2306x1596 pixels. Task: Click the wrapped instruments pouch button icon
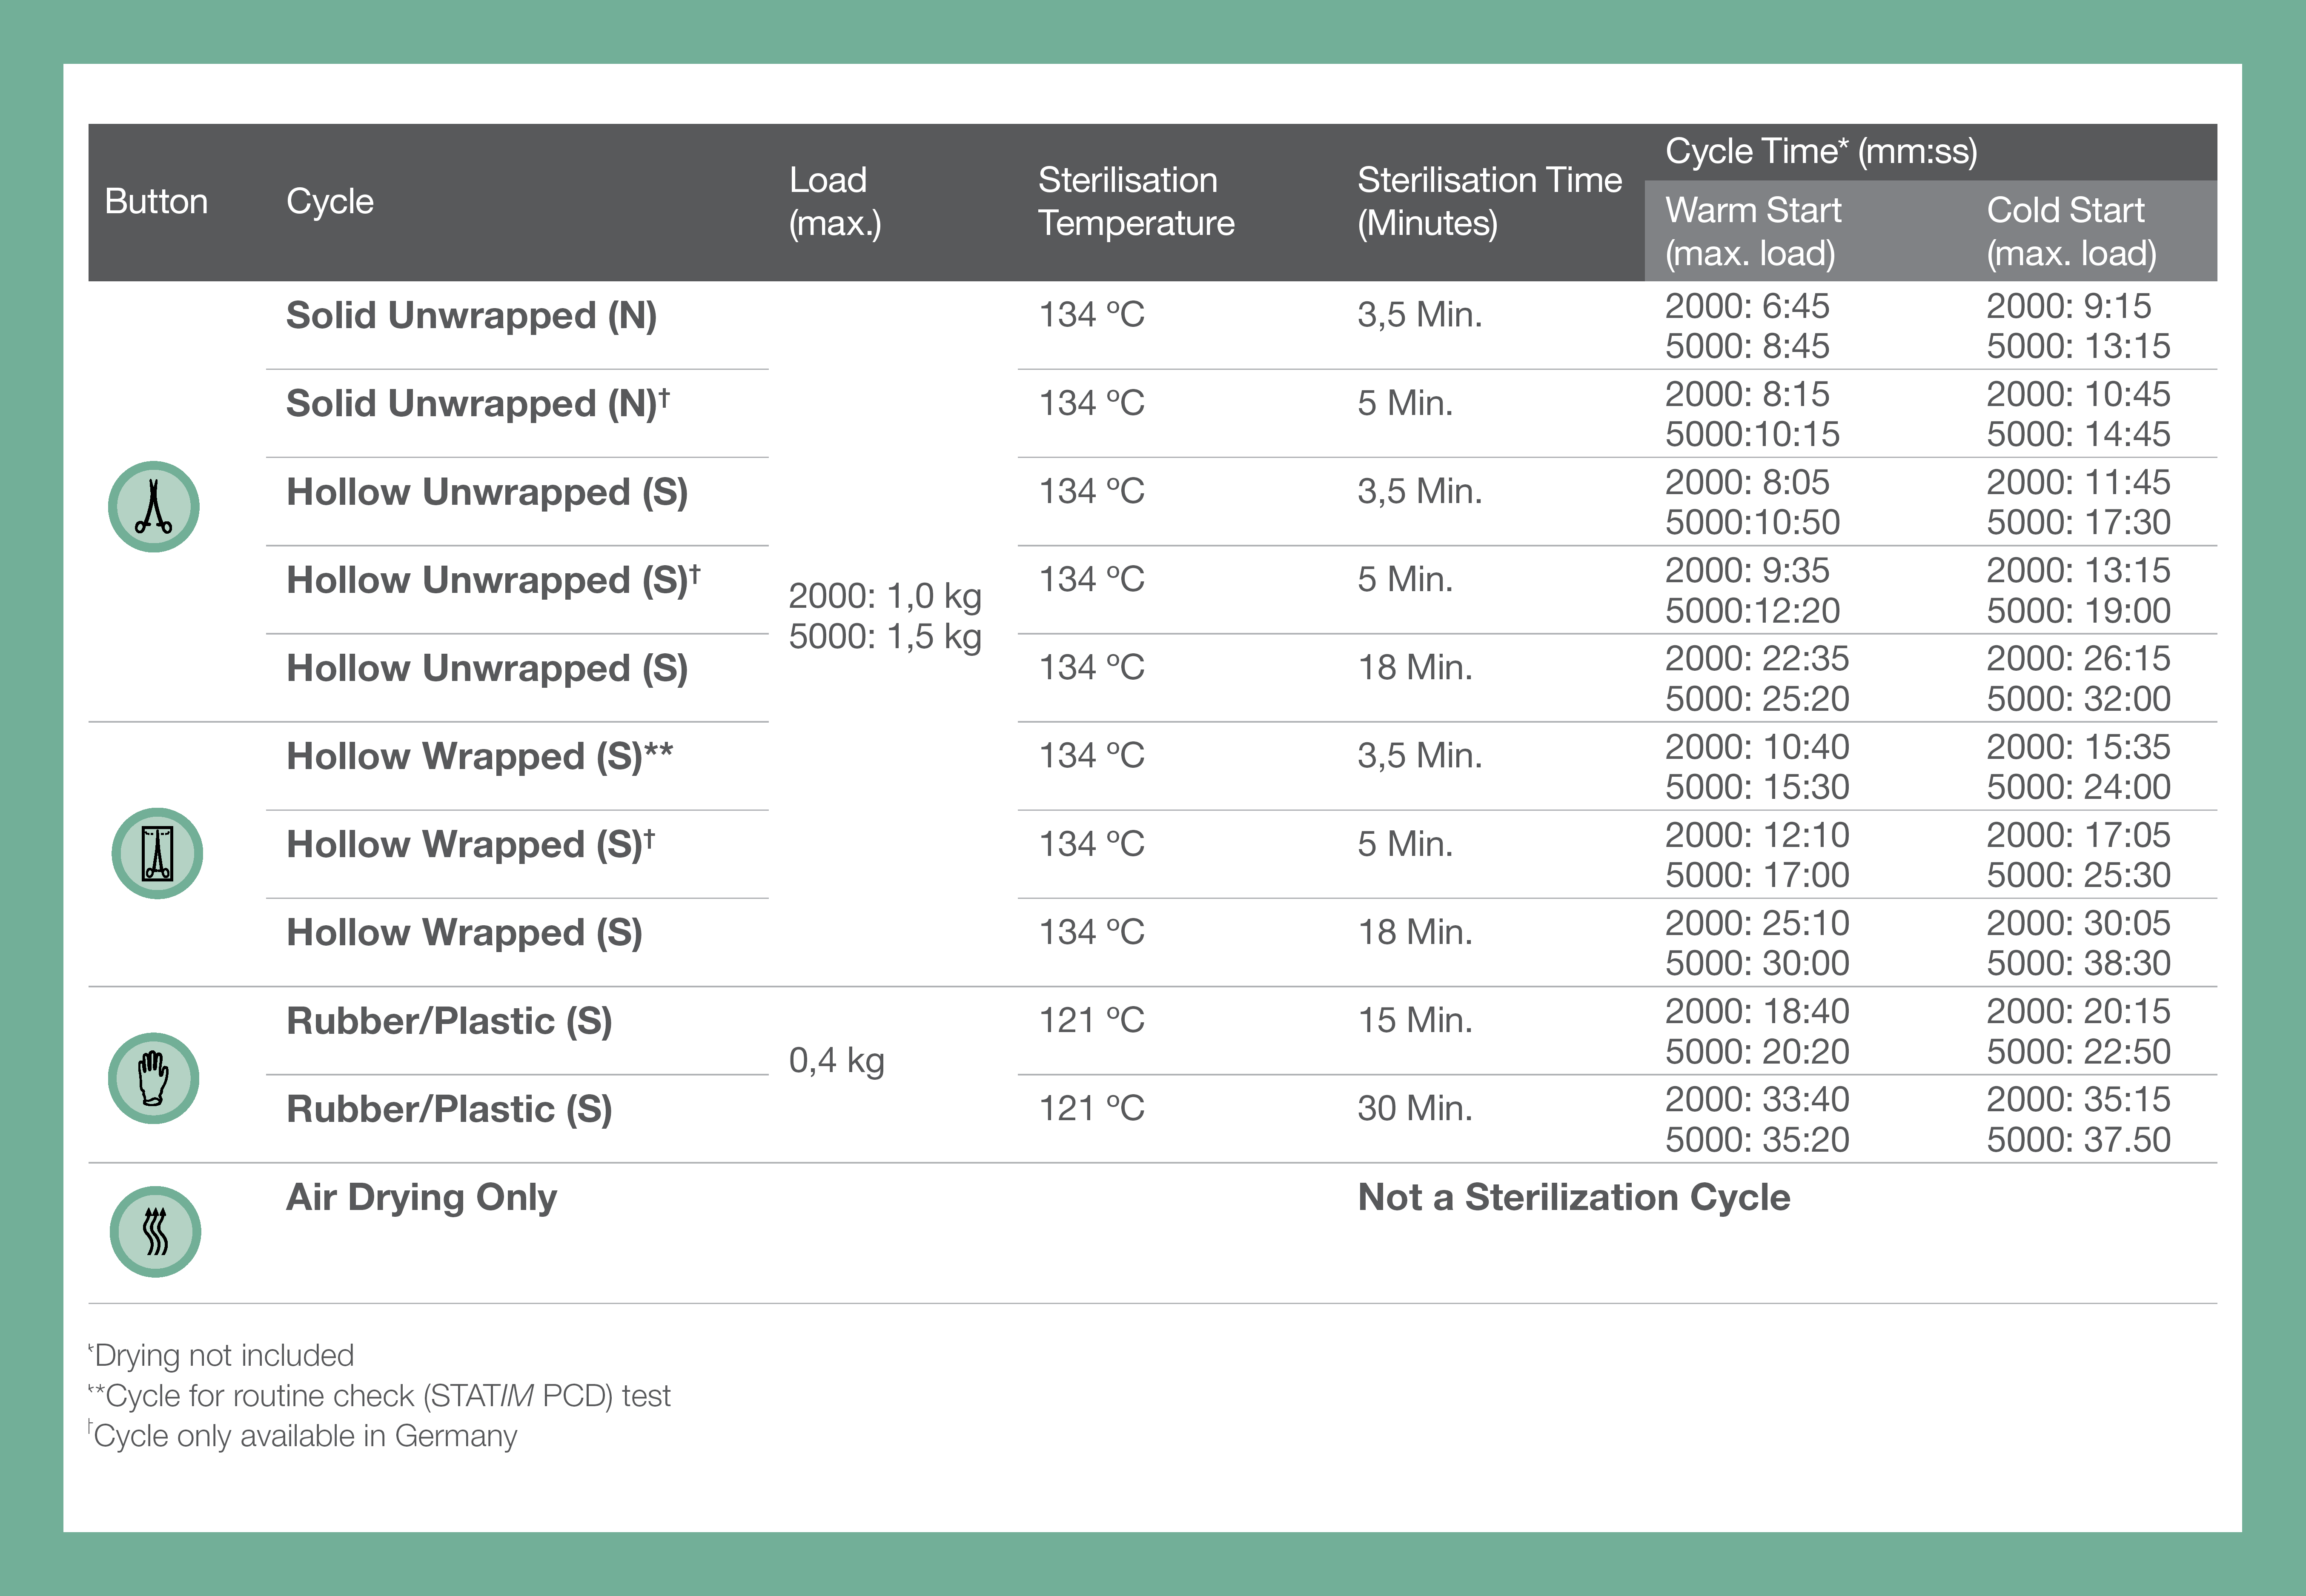click(x=157, y=853)
